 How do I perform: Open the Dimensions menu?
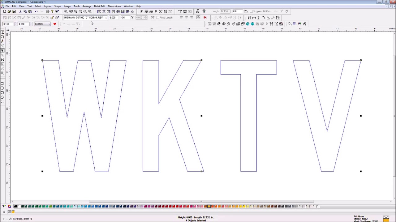(114, 6)
